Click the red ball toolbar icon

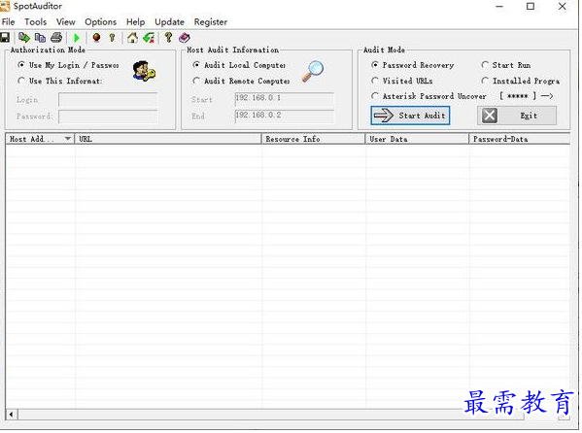click(x=96, y=38)
